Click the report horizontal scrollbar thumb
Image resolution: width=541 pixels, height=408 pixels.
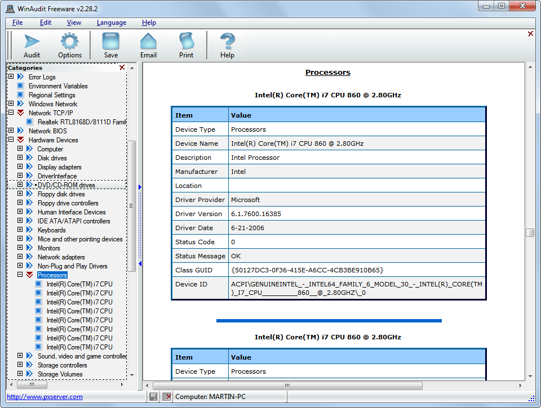287,385
